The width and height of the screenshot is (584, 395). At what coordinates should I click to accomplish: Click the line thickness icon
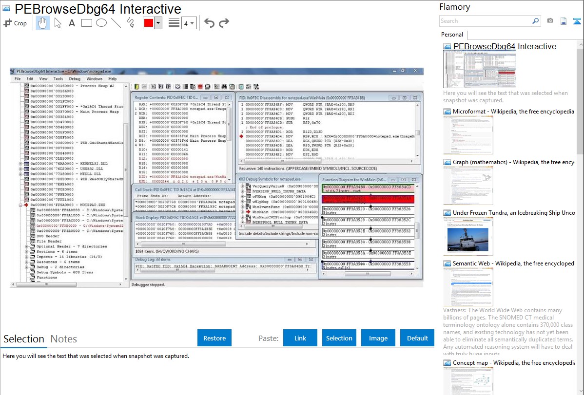(174, 23)
